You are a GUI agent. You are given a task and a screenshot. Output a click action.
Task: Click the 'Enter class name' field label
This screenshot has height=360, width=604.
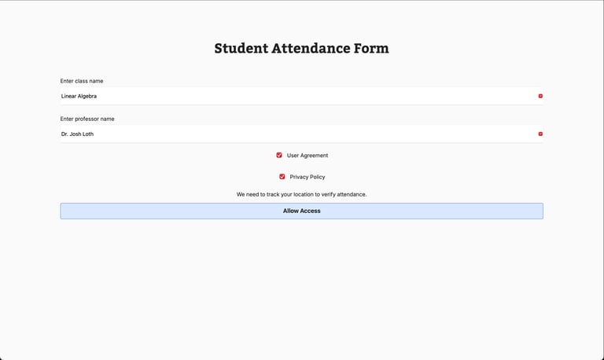[x=82, y=81]
